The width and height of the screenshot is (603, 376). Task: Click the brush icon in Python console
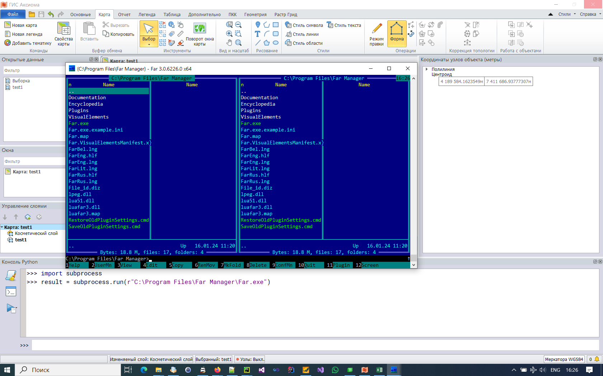point(11,275)
